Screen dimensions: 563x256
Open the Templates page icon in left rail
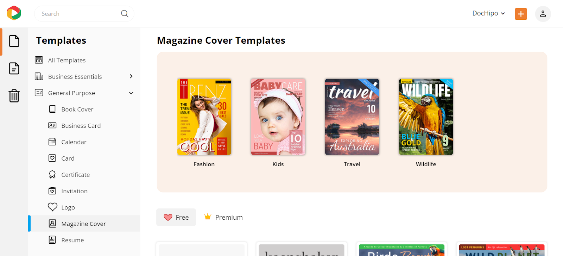(14, 41)
